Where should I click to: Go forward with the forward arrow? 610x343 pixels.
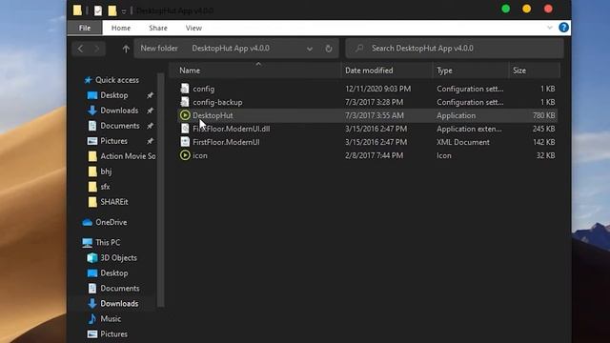click(97, 49)
